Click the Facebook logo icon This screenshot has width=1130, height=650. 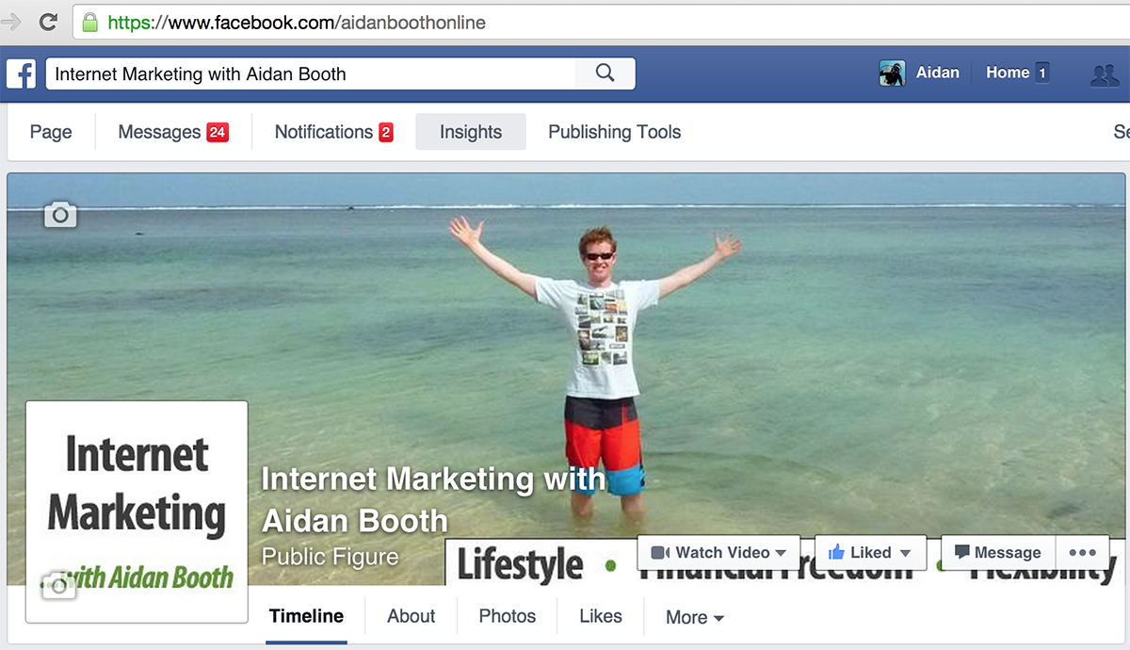[x=21, y=73]
